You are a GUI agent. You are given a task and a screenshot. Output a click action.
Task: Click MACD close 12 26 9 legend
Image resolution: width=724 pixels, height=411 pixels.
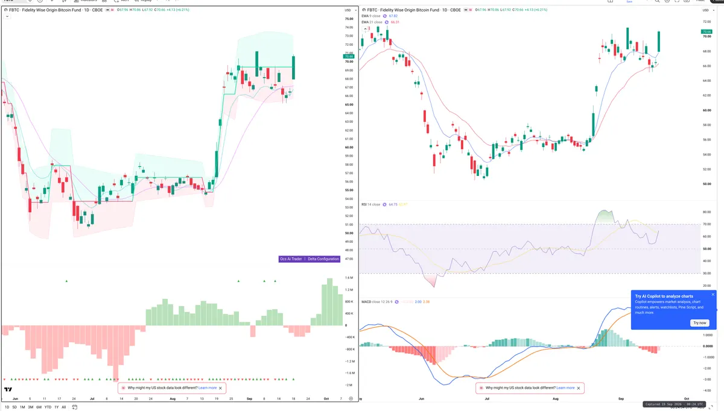coord(378,301)
